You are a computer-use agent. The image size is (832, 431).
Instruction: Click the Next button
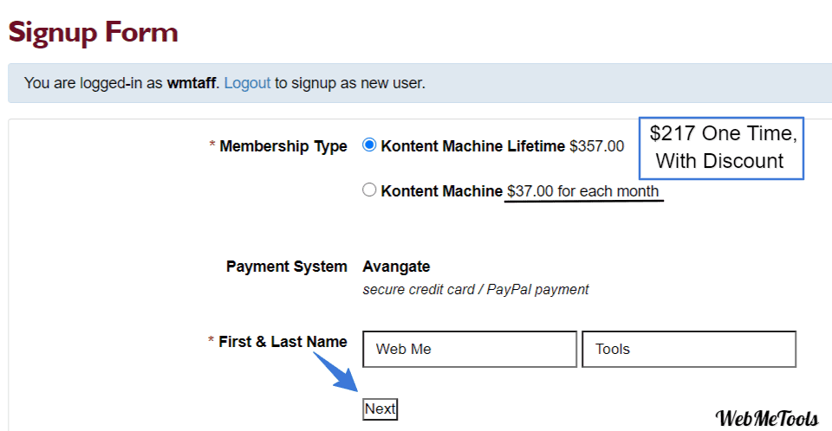coord(380,409)
